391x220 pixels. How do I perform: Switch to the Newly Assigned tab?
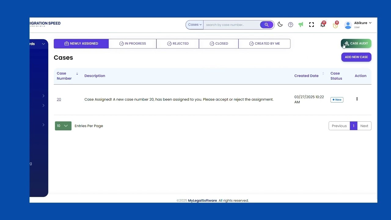tap(81, 43)
